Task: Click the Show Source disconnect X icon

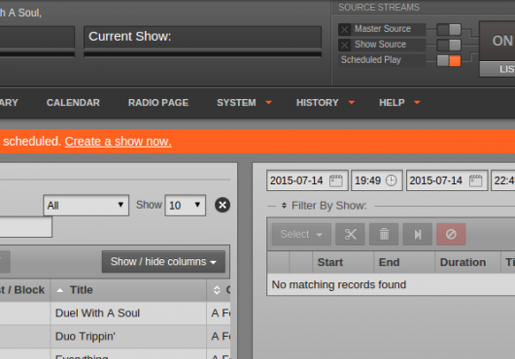Action: [345, 45]
